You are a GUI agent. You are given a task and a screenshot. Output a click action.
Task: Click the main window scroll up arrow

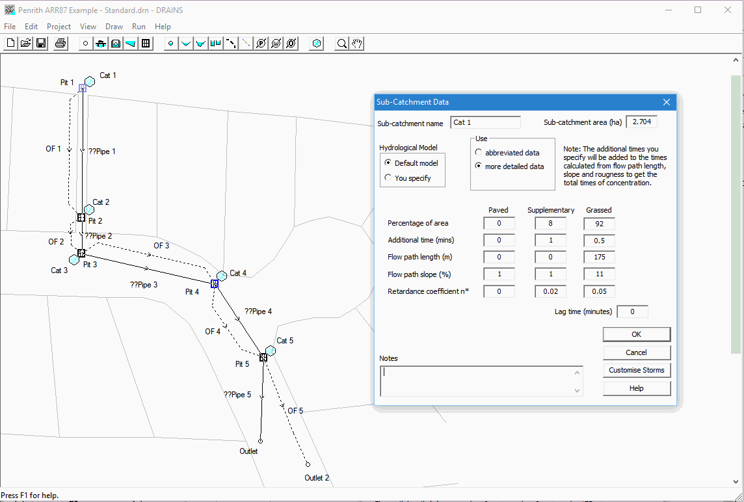(x=736, y=60)
